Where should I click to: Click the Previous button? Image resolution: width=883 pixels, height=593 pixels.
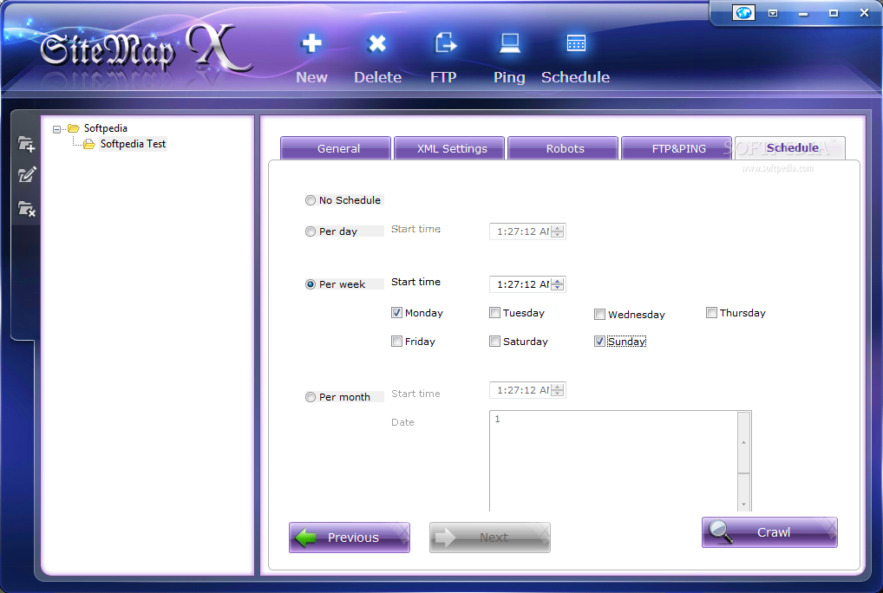tap(350, 538)
